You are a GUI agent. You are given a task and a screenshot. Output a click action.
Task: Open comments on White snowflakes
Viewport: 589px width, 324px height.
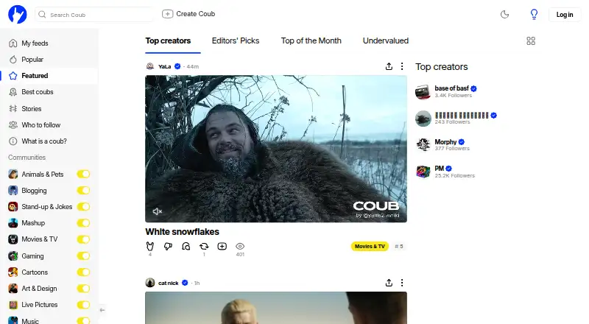186,246
